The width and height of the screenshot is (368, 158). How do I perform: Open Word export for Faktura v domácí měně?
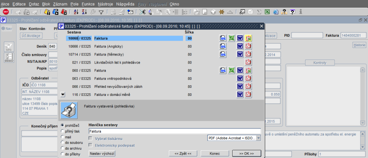[240, 94]
